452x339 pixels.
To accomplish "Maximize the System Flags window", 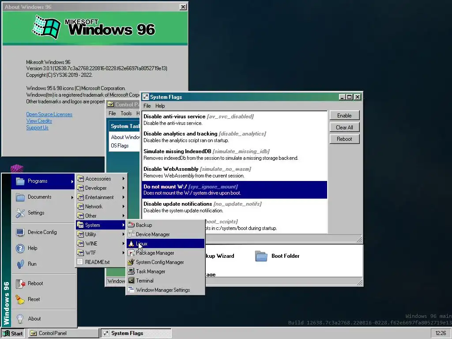I will pyautogui.click(x=350, y=97).
